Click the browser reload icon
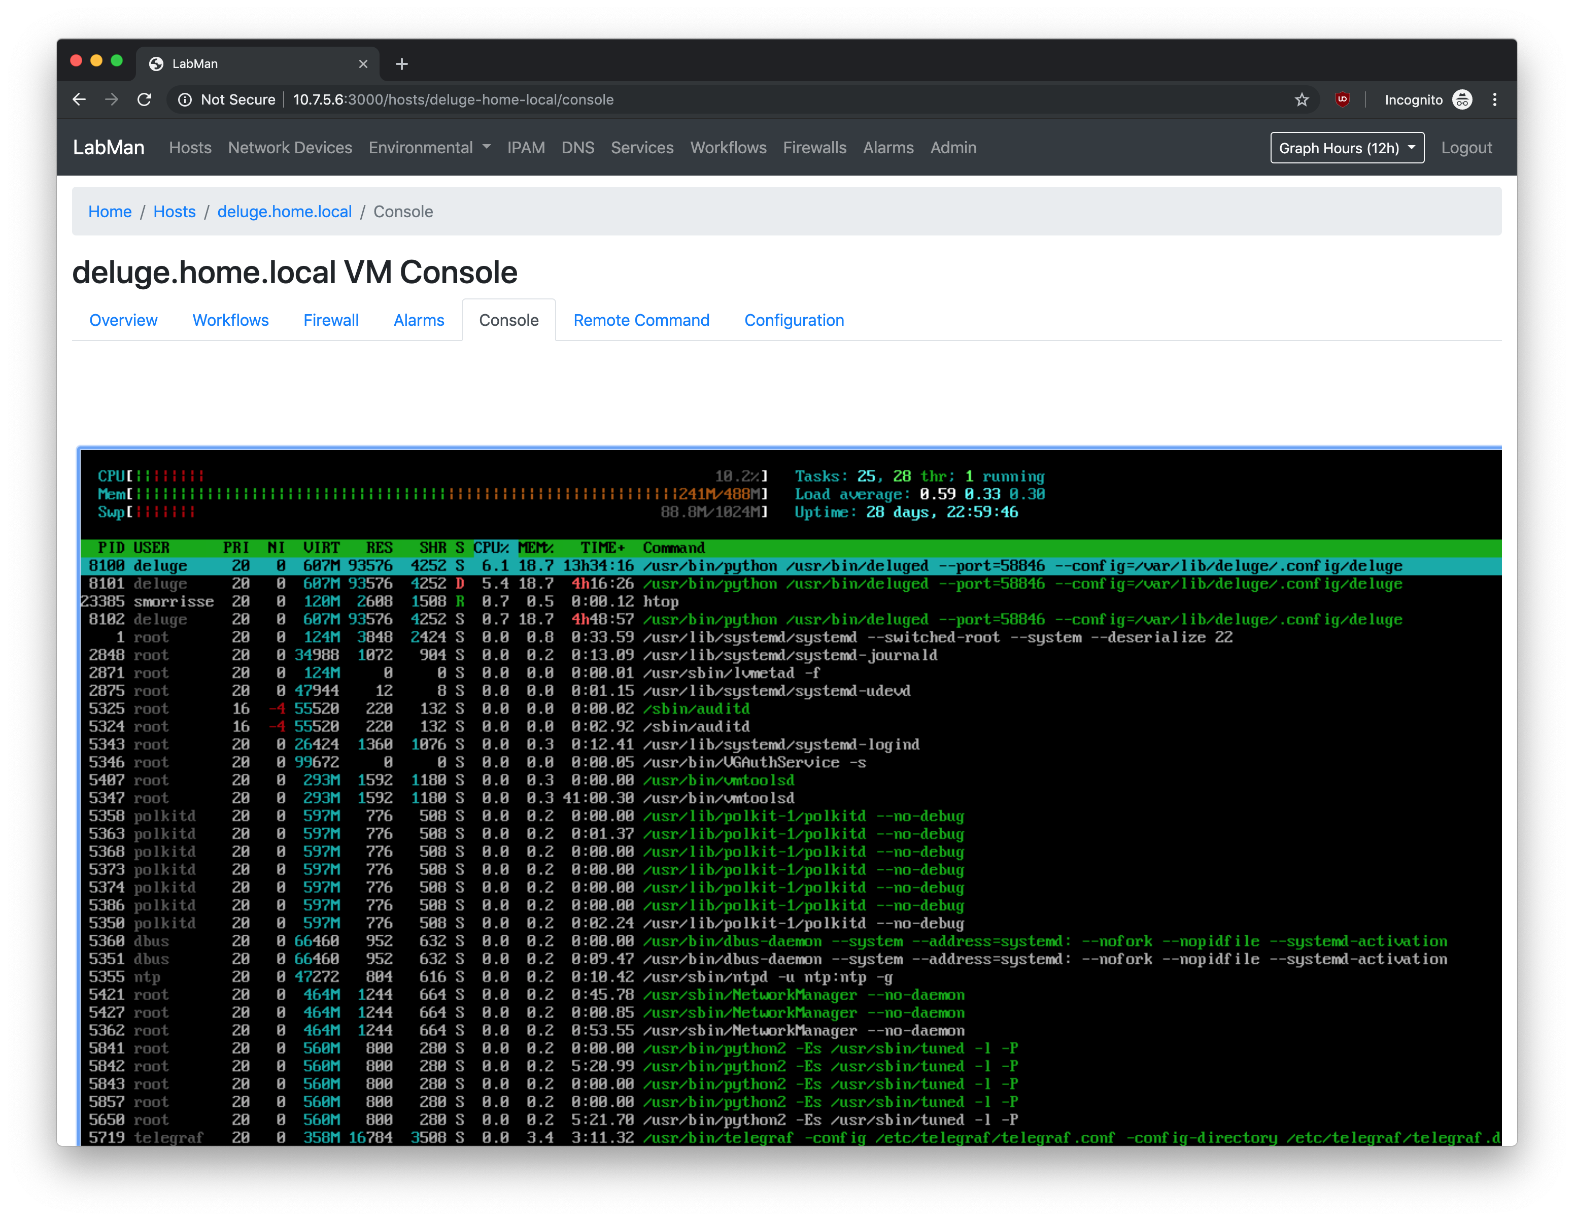This screenshot has height=1221, width=1574. coord(144,99)
